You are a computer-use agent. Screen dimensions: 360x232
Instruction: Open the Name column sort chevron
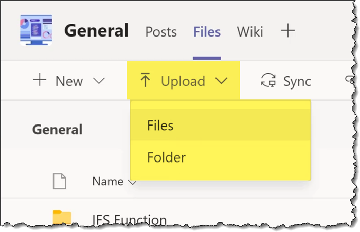coord(132,182)
